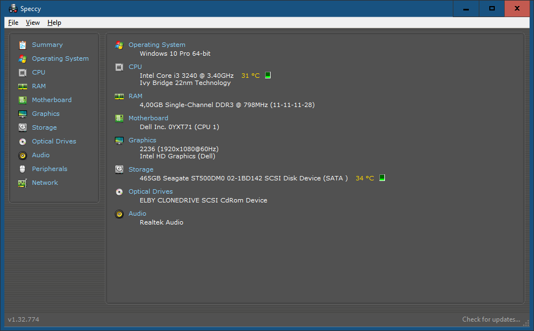Open the Motherboard section in the sidebar
This screenshot has width=534, height=331.
[52, 100]
